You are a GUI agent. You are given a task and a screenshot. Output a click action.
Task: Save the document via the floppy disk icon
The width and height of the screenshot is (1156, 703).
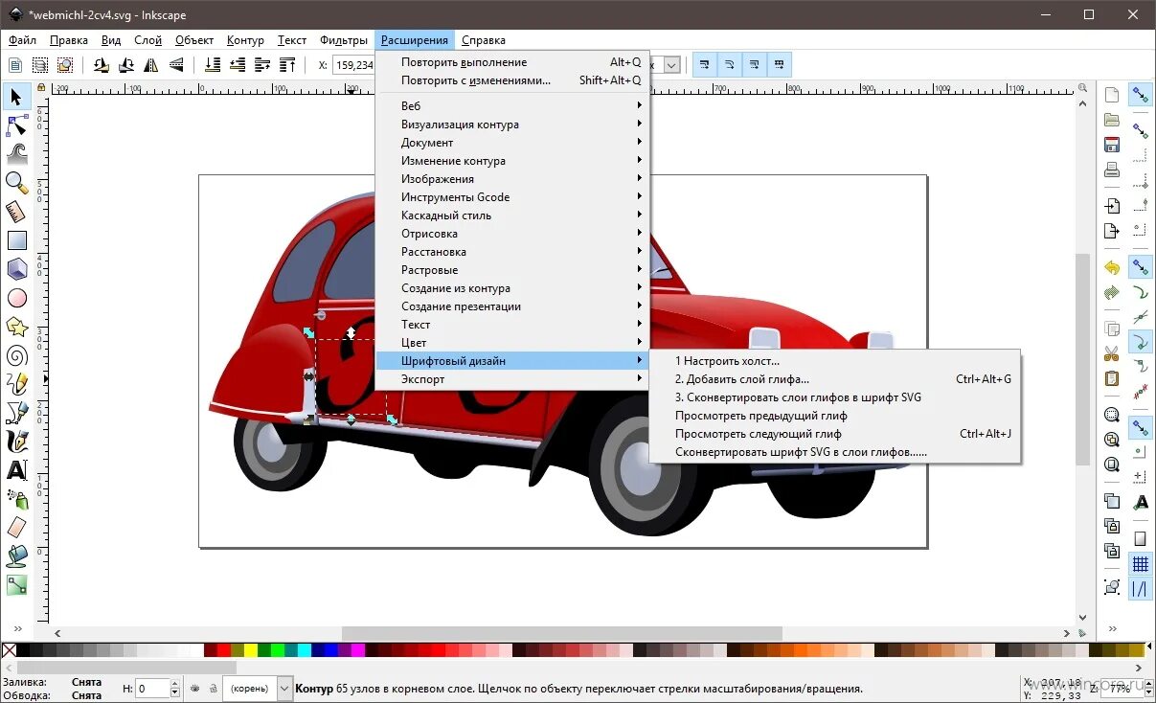point(1110,144)
